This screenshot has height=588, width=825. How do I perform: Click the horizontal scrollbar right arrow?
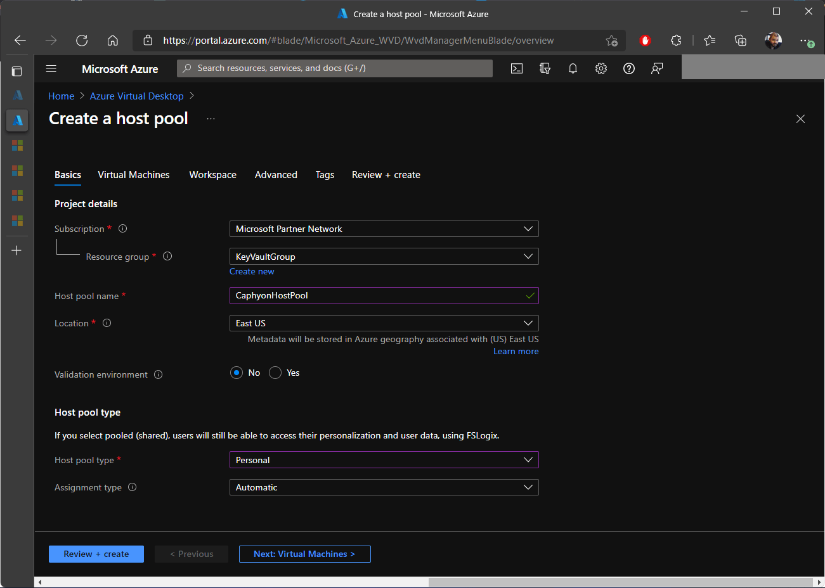(x=819, y=582)
